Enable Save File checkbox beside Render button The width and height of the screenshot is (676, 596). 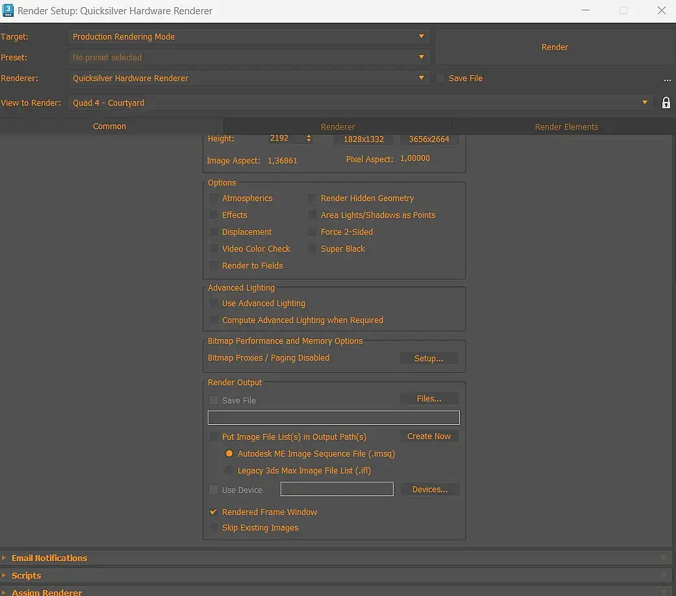coord(440,78)
